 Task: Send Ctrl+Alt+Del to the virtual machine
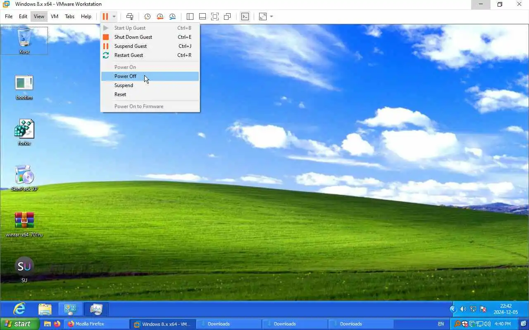(x=130, y=16)
